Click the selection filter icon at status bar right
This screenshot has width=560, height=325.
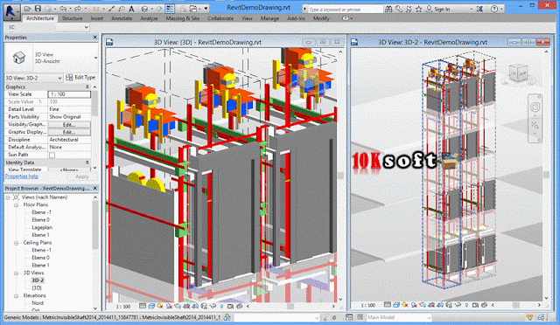tap(529, 317)
